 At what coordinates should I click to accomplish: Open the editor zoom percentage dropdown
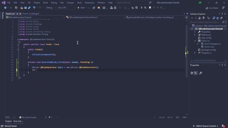10,117
